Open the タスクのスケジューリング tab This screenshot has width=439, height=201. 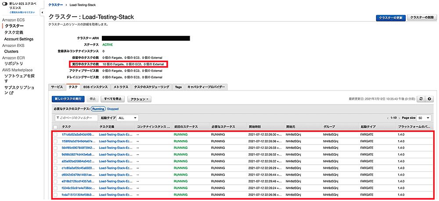(x=151, y=87)
